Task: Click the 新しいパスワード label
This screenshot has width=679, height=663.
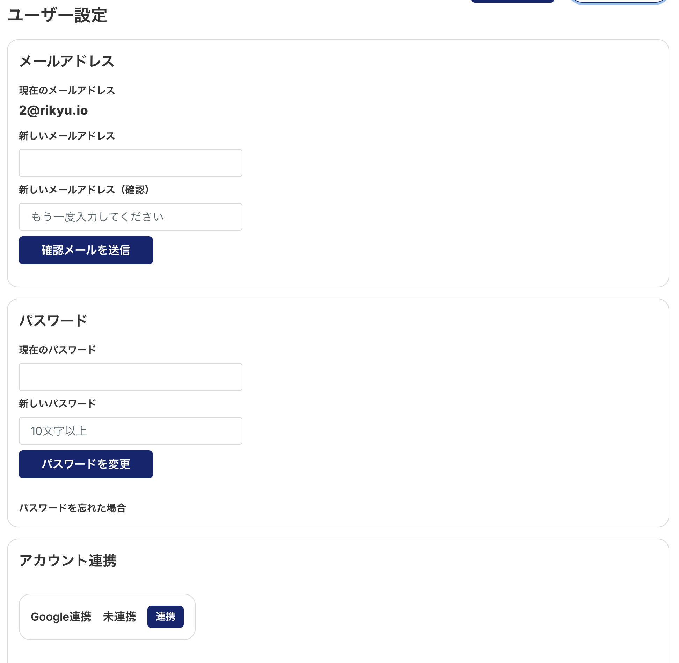Action: click(x=57, y=404)
